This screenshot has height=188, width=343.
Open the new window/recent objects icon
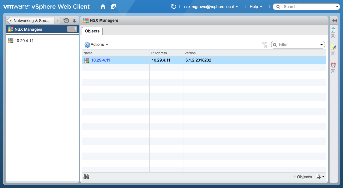(113, 7)
